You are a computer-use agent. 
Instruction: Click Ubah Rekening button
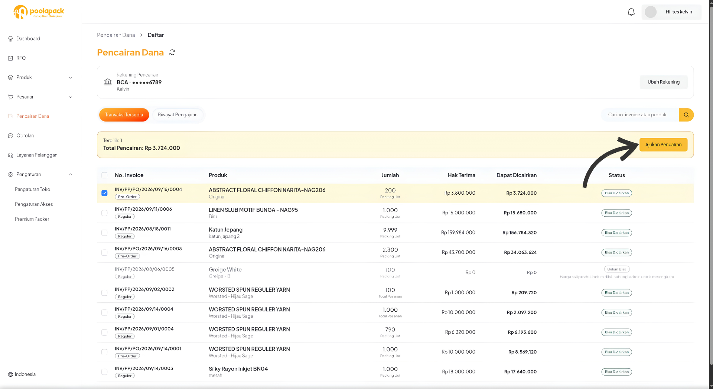click(x=663, y=82)
